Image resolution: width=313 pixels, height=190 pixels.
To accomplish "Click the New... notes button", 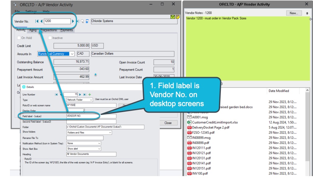I will 293,13.
